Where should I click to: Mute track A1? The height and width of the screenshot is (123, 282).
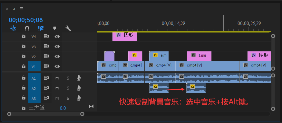[57, 78]
